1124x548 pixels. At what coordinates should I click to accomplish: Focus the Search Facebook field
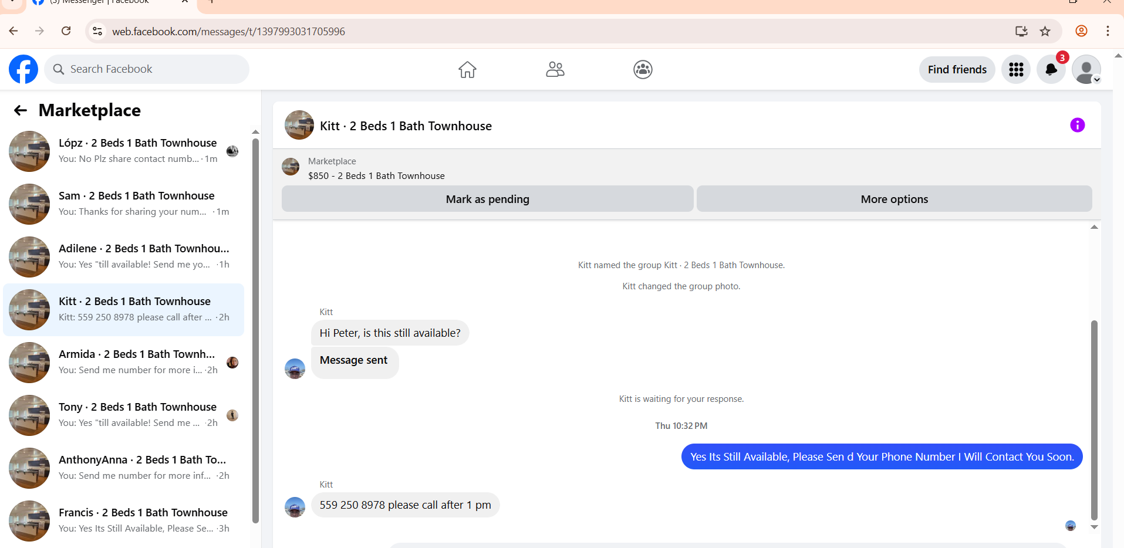pos(147,69)
